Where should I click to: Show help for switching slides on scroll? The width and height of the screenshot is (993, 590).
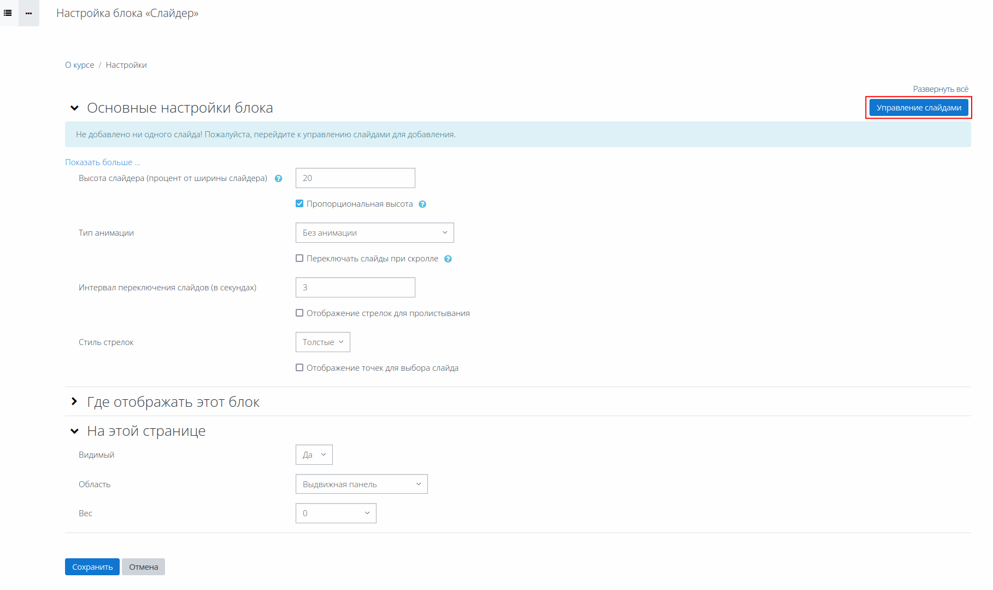[x=448, y=259]
